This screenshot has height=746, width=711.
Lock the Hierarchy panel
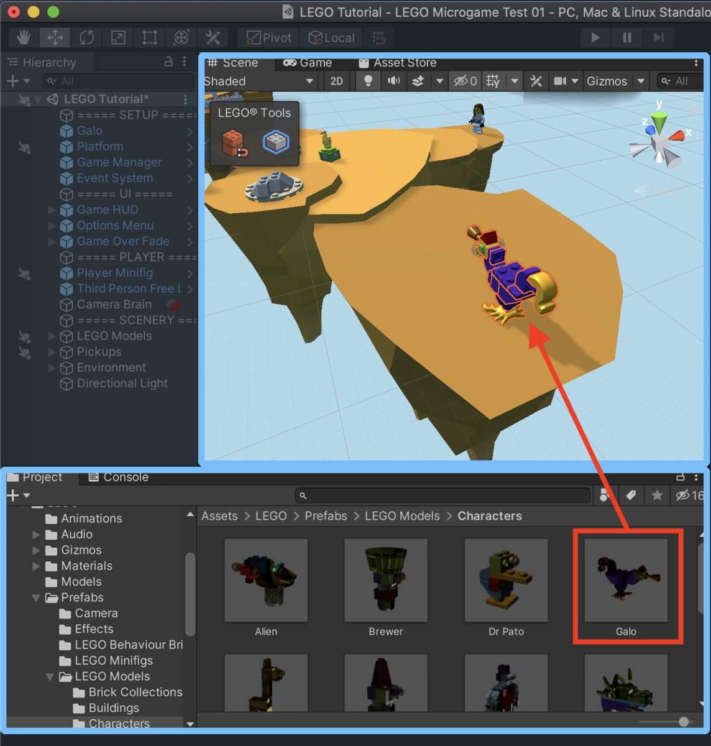168,62
